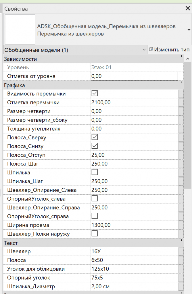Screen dimensions: 192x294
Task: Toggle Видимость перемычки checkbox
Action: click(94, 94)
